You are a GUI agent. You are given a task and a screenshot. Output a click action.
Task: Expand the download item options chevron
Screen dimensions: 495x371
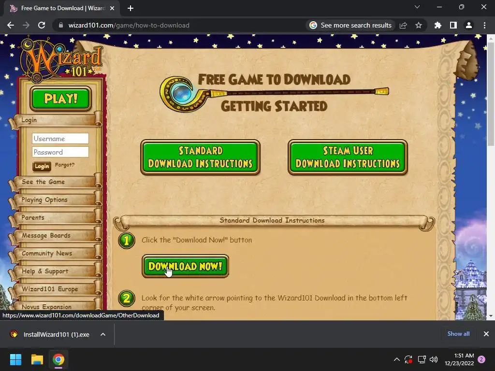[103, 334]
